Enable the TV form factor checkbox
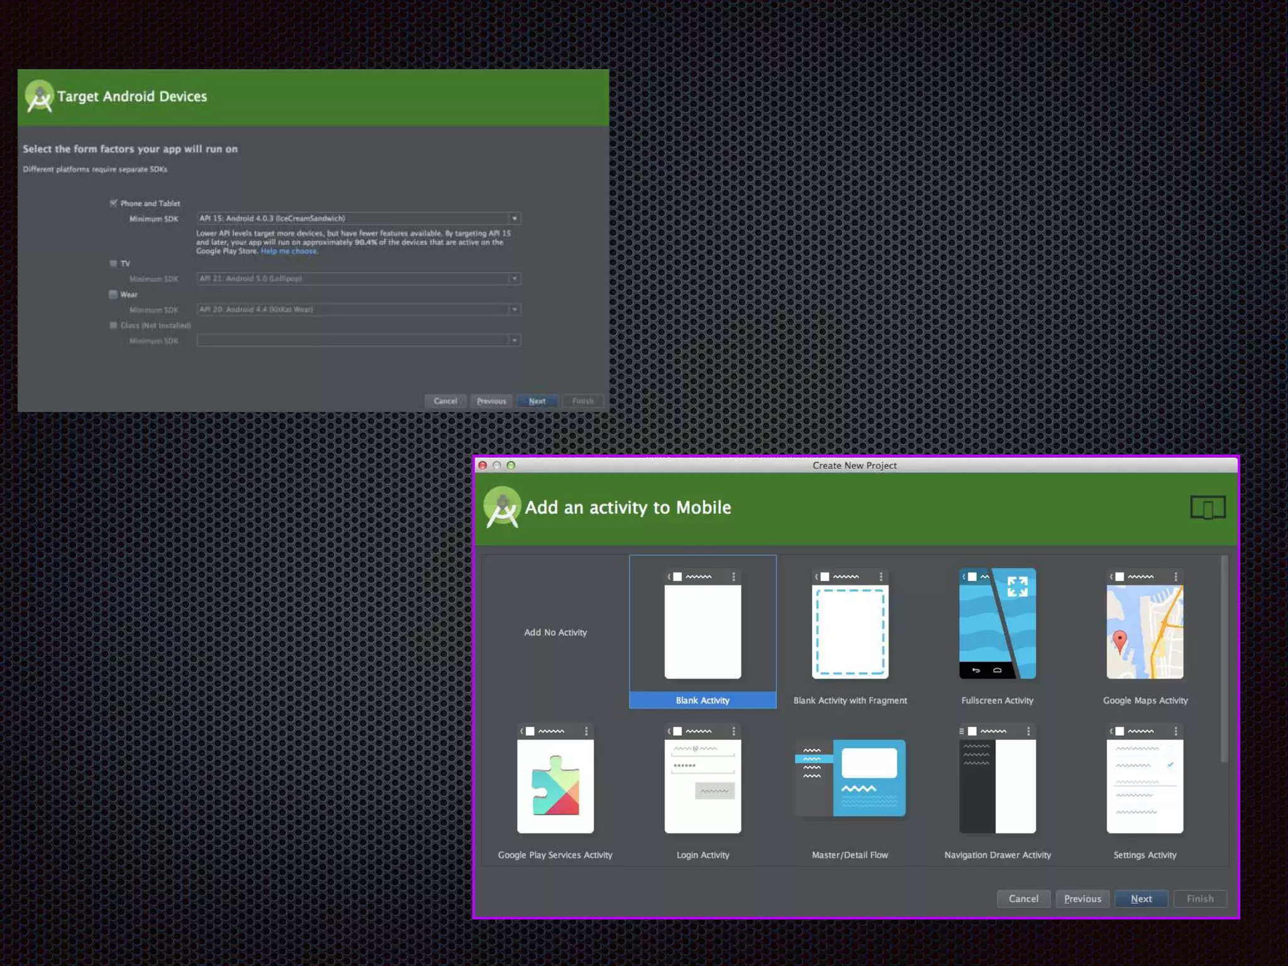Screen dimensions: 1288x966 pyautogui.click(x=113, y=264)
